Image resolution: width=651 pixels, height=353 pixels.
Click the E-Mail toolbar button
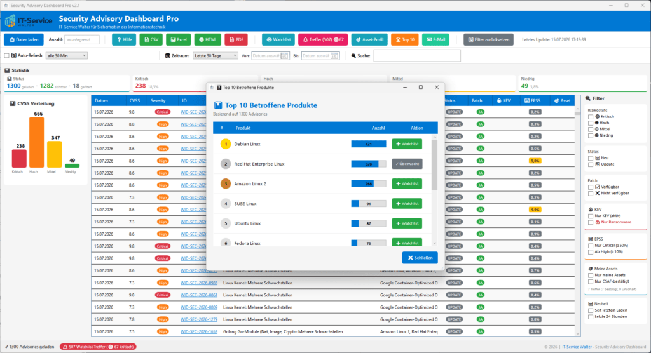(436, 40)
